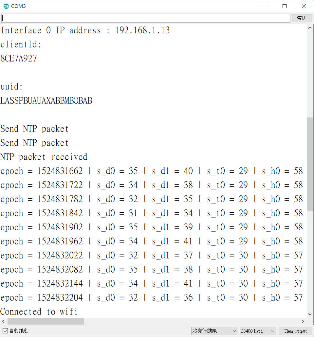
Task: Click the 'uuid:' label line
Action: [11, 87]
